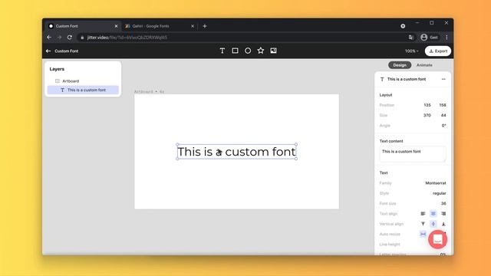This screenshot has width=491, height=276.
Task: Select the 'This is a custom font' layer
Action: click(x=83, y=90)
